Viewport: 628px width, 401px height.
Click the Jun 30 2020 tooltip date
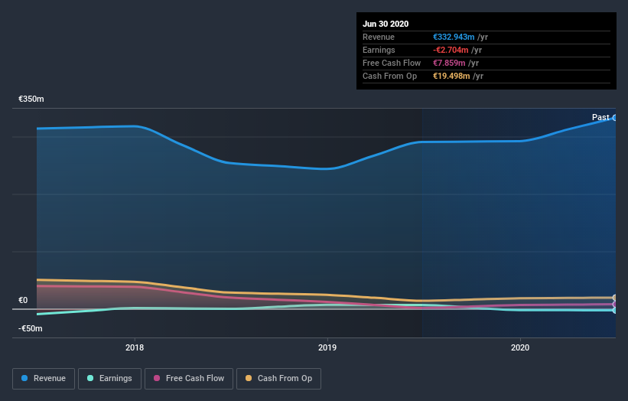386,24
